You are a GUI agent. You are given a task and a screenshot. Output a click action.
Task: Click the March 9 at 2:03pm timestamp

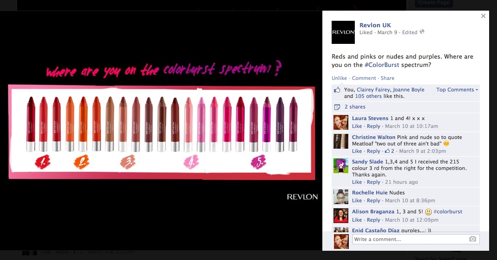click(422, 151)
